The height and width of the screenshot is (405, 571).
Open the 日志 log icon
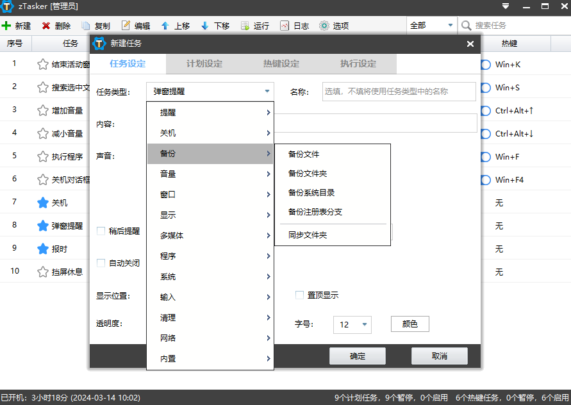click(x=285, y=26)
